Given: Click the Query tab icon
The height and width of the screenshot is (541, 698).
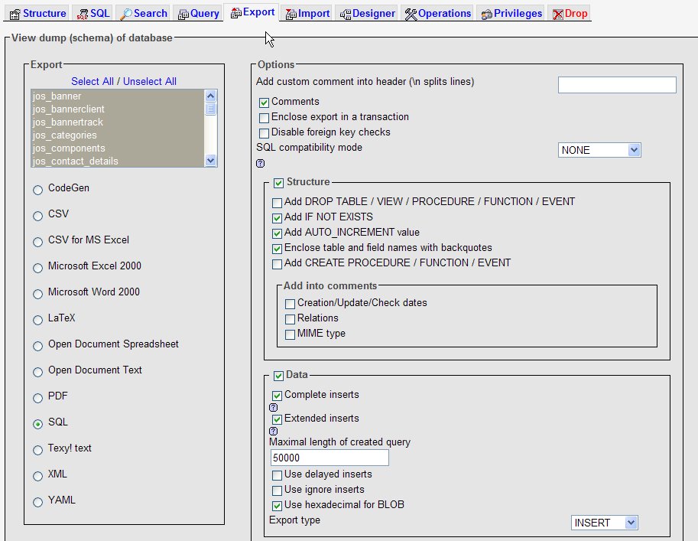Looking at the screenshot, I should [x=183, y=15].
